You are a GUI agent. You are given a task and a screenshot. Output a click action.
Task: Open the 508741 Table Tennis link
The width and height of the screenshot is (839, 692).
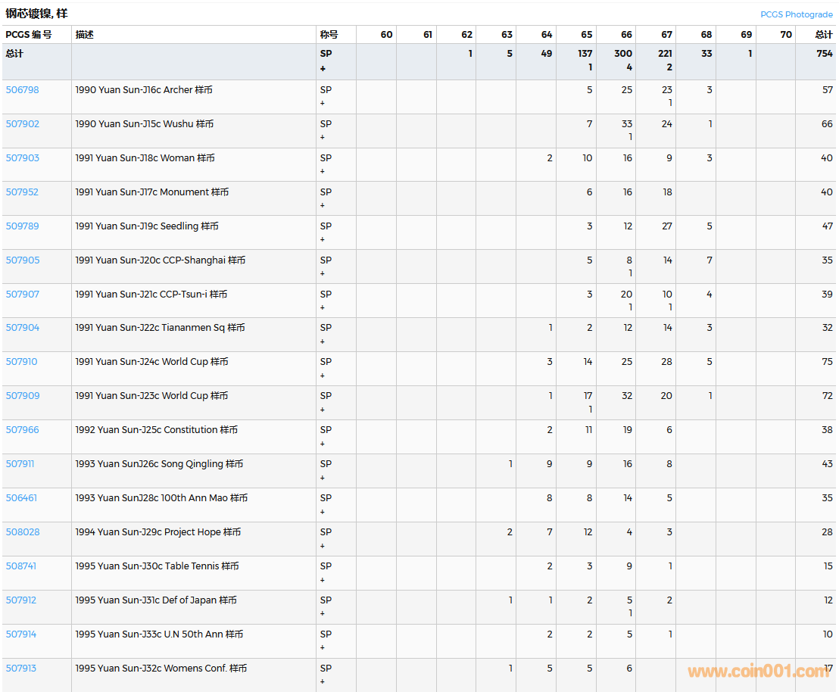(20, 566)
